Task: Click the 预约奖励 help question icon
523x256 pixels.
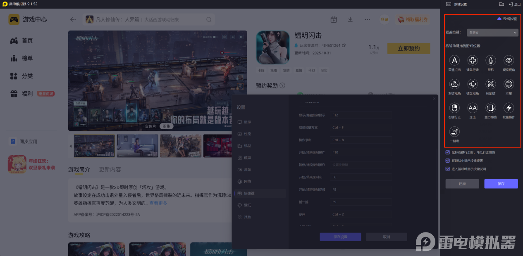Action: tap(282, 85)
